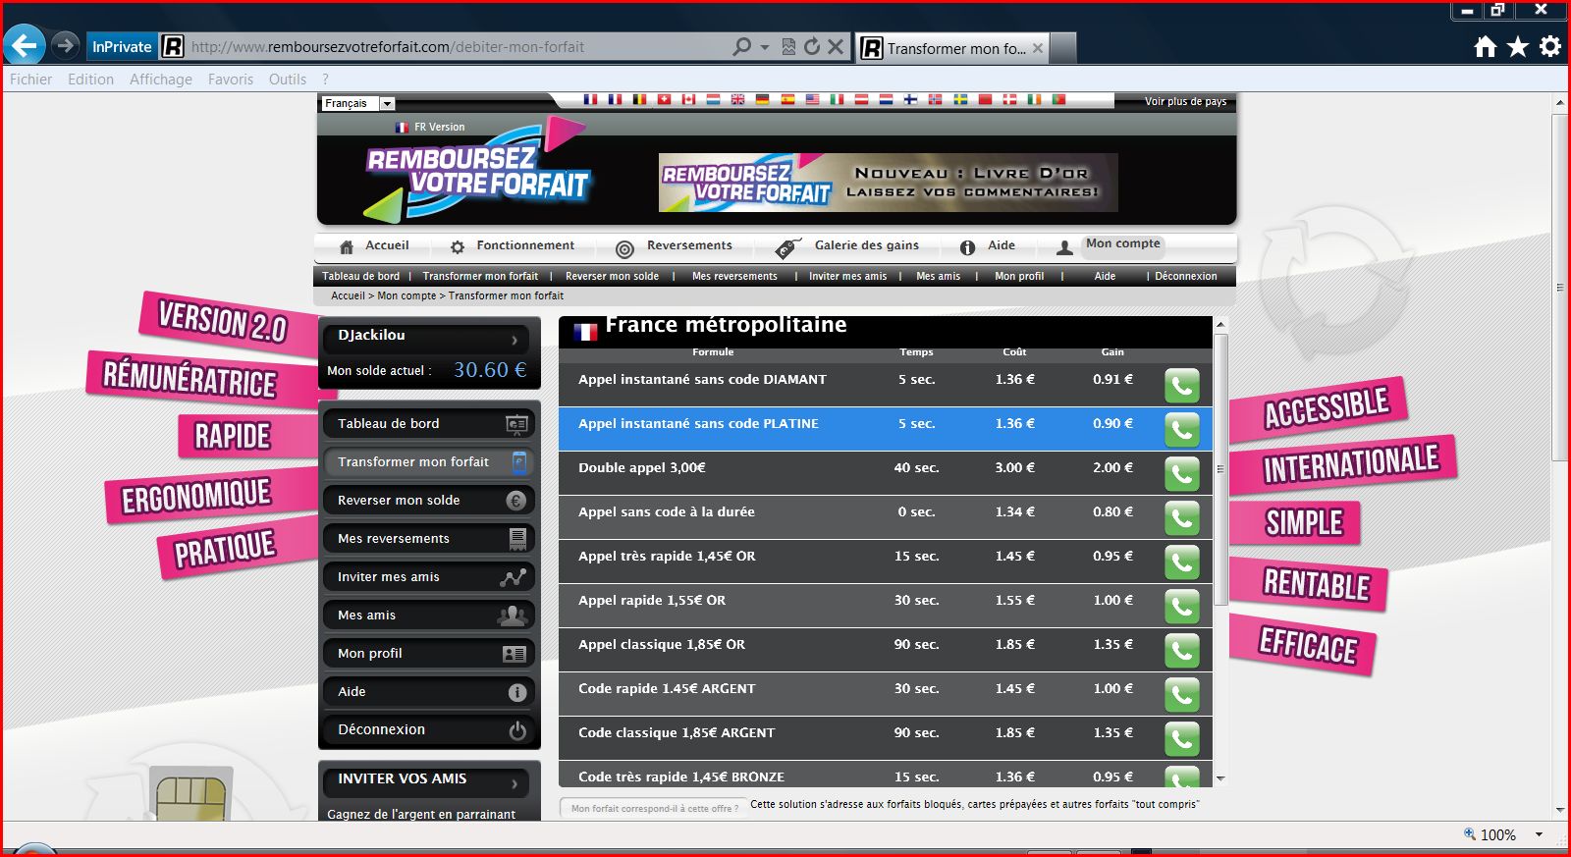Click the Déconnexion power icon in sidebar

coord(517,730)
